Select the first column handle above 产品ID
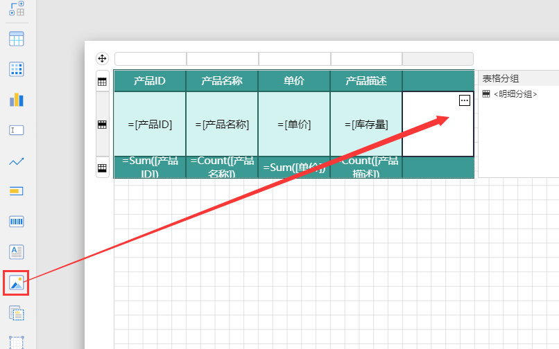The width and height of the screenshot is (559, 349). coord(150,59)
